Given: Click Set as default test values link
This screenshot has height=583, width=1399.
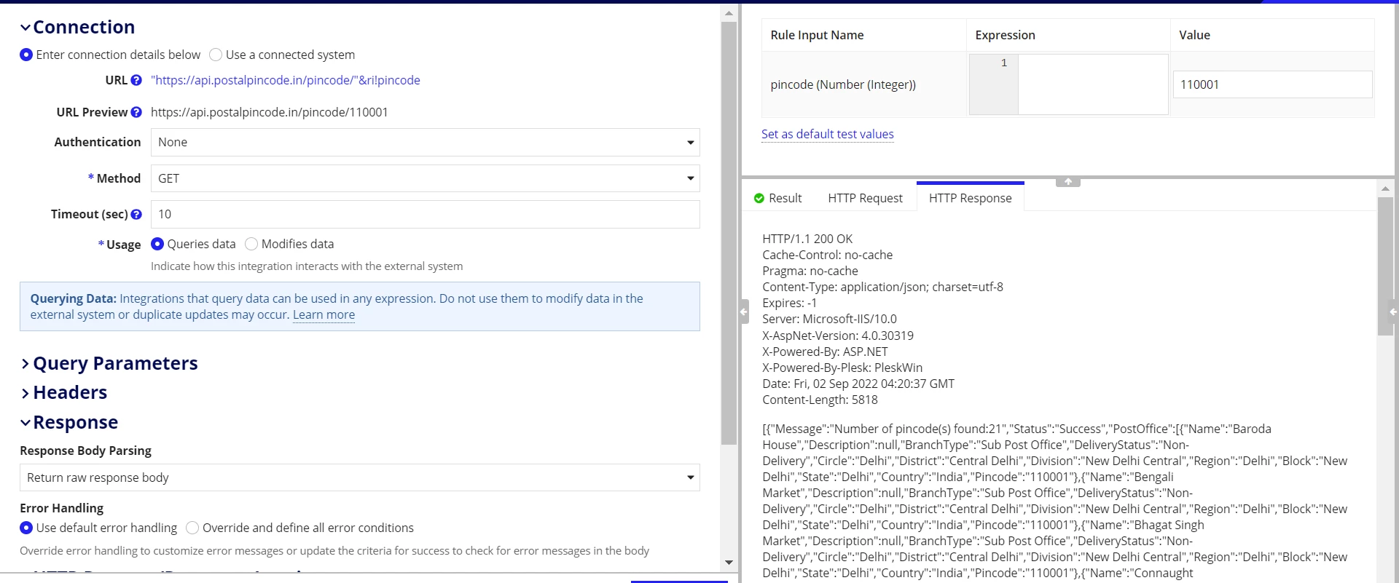Looking at the screenshot, I should tap(828, 134).
